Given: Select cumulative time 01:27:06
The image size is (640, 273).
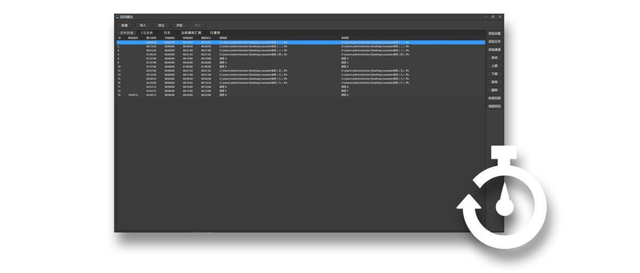Looking at the screenshot, I should [151, 58].
